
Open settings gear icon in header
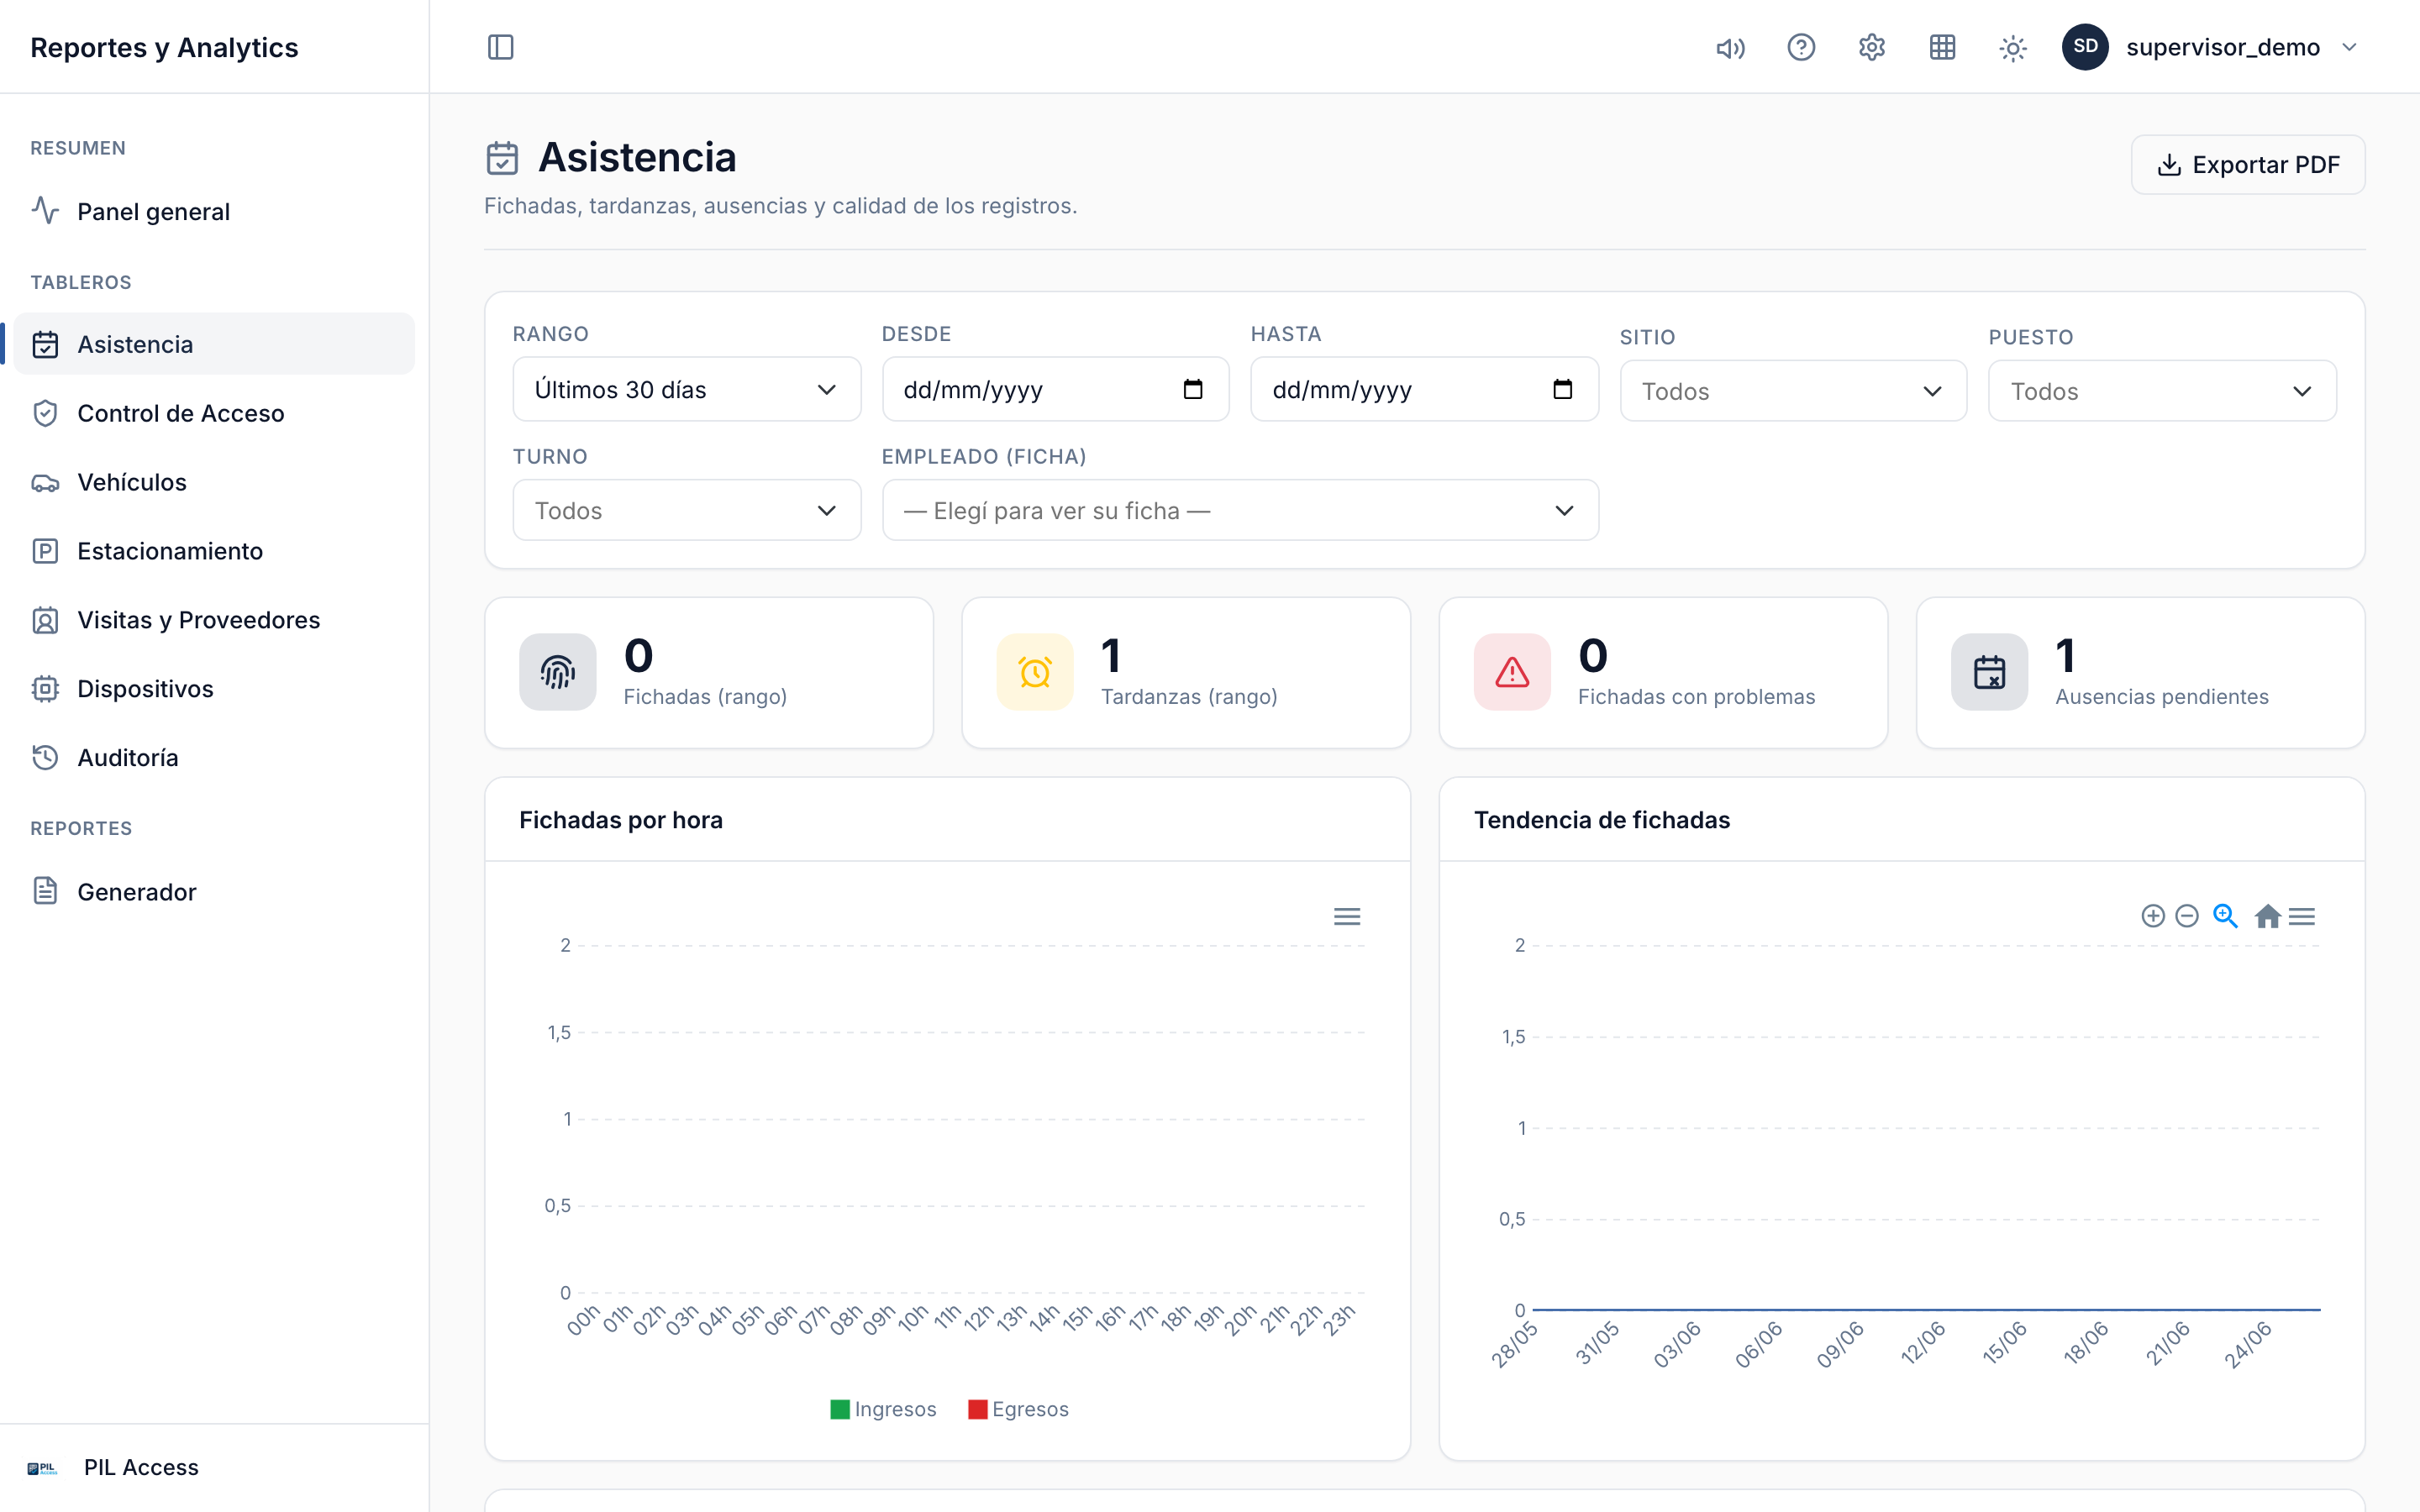(1872, 47)
